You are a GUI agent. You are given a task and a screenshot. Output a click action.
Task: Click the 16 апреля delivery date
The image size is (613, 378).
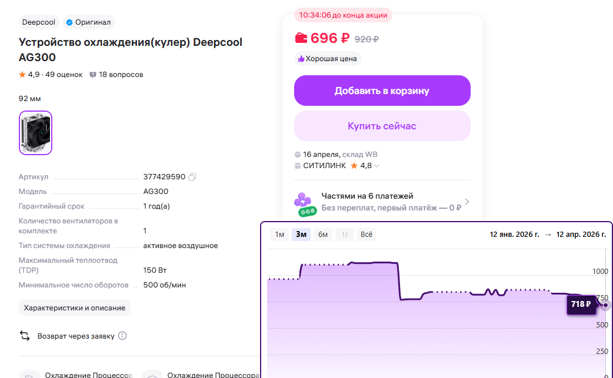321,155
